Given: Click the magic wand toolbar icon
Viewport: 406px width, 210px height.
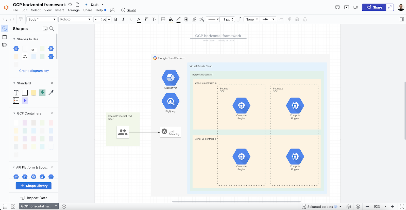Looking at the screenshot, I should (x=202, y=19).
